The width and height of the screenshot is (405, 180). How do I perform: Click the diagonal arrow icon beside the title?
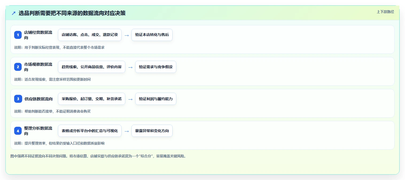[x=14, y=13]
